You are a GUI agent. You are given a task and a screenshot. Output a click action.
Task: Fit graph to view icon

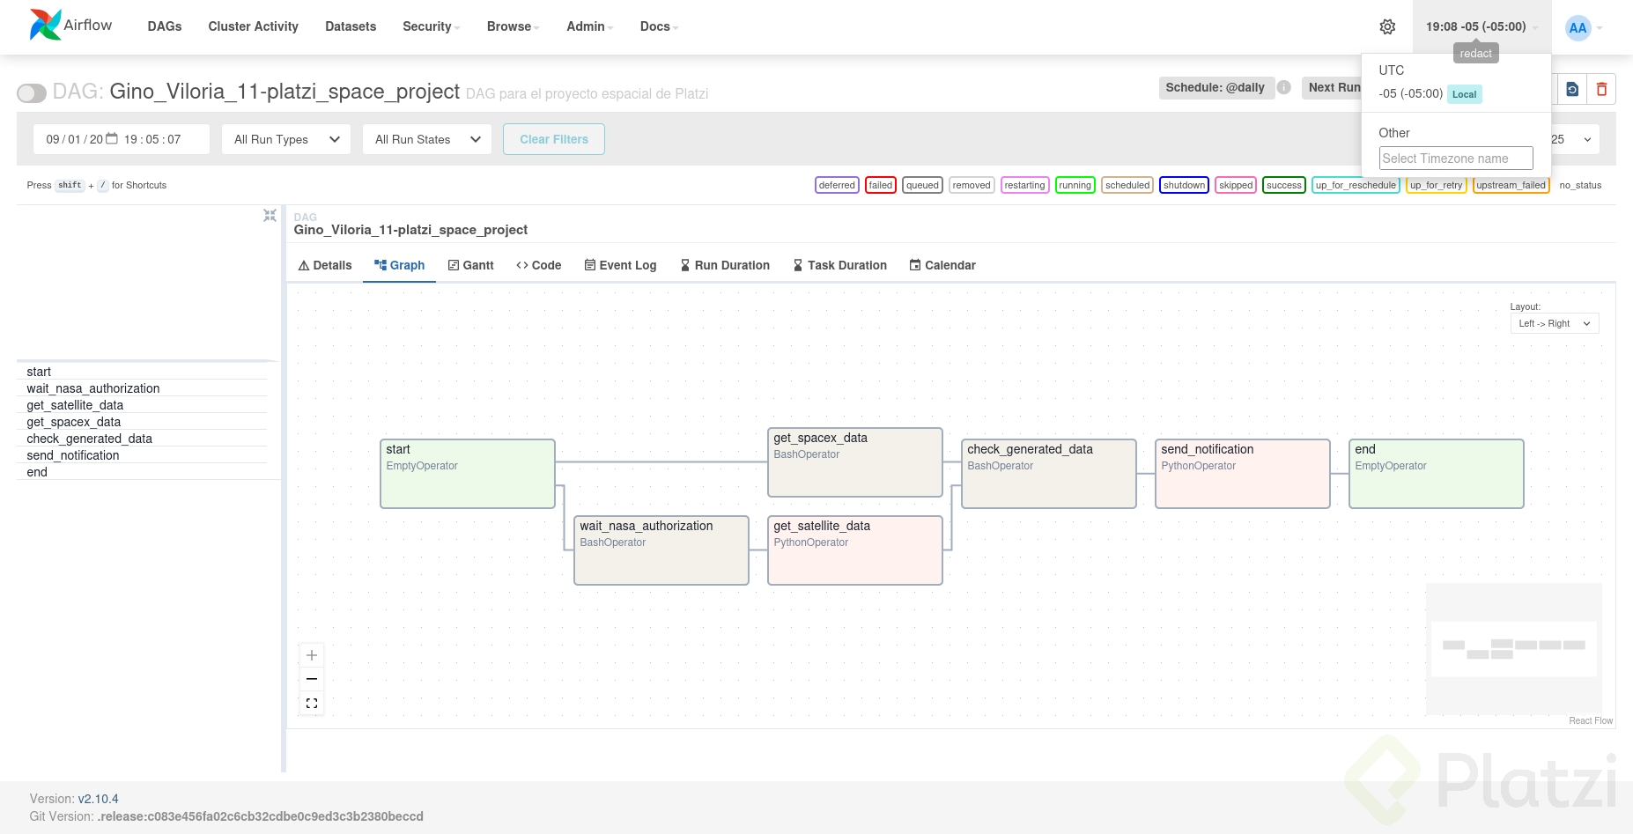(312, 703)
